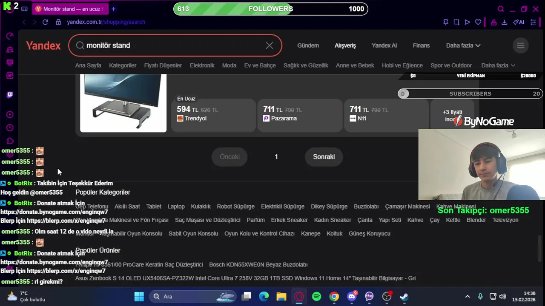This screenshot has height=306, width=545.
Task: Expand the category bar Daha fazla dropdown
Action: pos(498,65)
